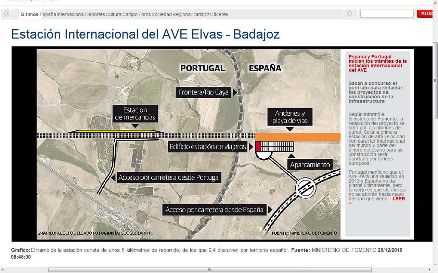This screenshot has height=273, width=438.
Task: Click inside the search input field
Action: (x=387, y=14)
